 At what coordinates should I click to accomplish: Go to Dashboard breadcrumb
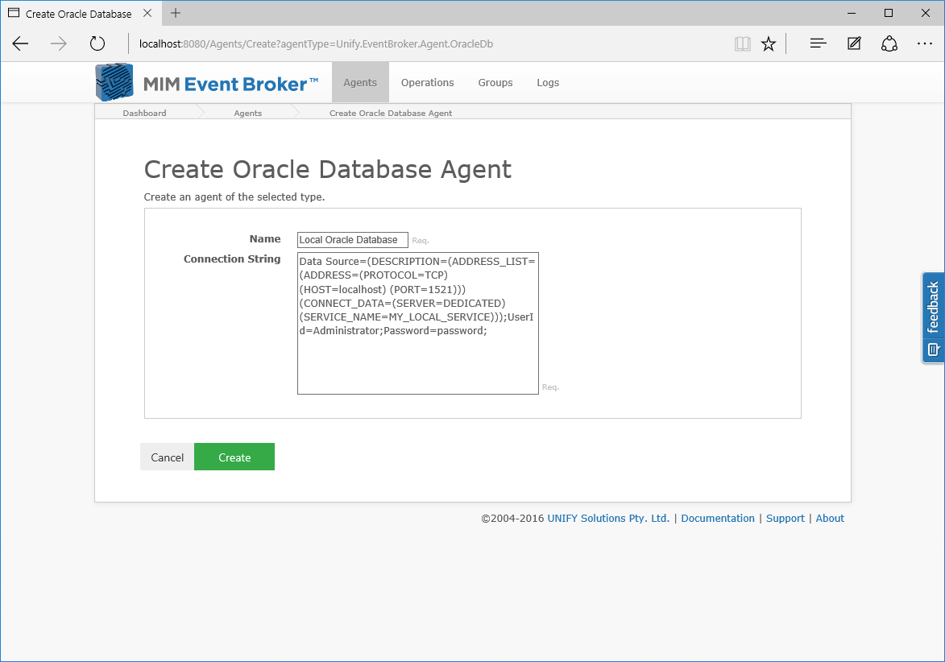(x=145, y=113)
